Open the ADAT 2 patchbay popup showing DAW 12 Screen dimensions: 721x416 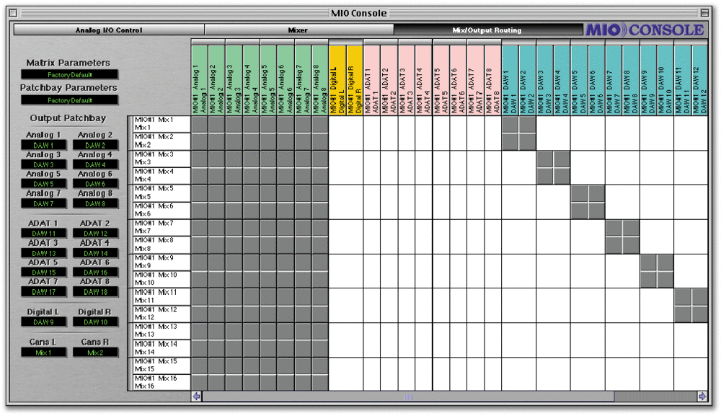95,234
